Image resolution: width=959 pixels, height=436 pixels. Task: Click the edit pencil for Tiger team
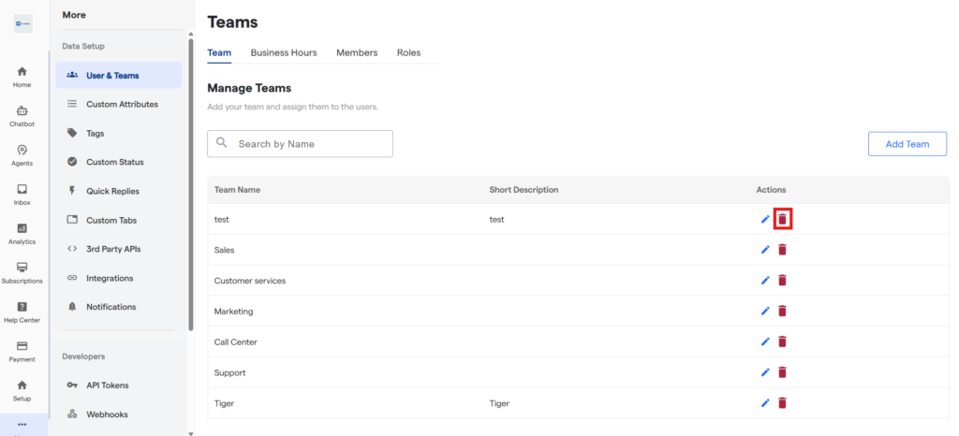coord(765,403)
